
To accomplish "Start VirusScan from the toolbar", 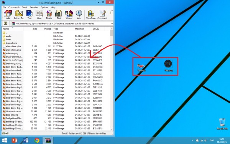I will coord(90,15).
